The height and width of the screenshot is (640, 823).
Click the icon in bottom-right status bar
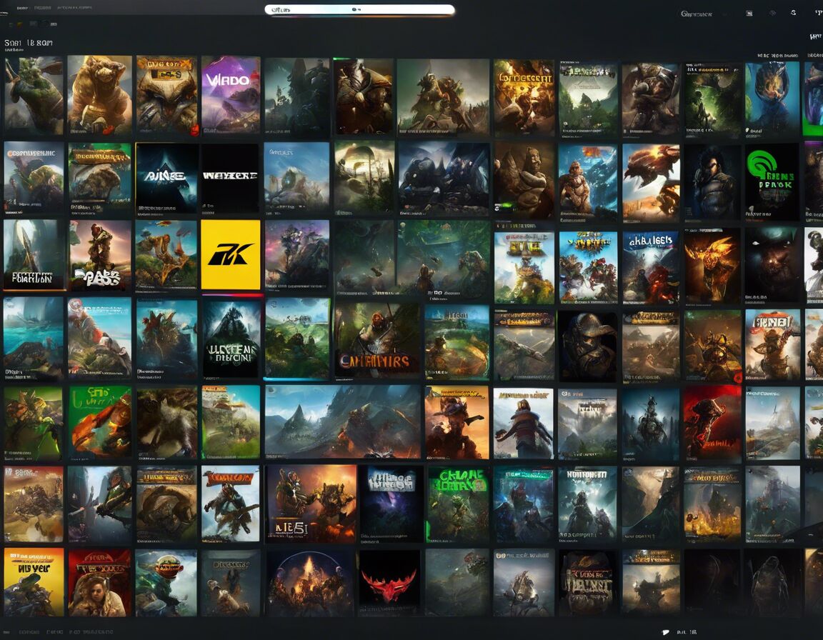pos(665,632)
